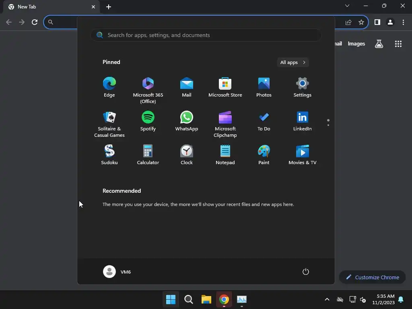Bookmark this tab with the star
412x309 pixels.
click(361, 23)
